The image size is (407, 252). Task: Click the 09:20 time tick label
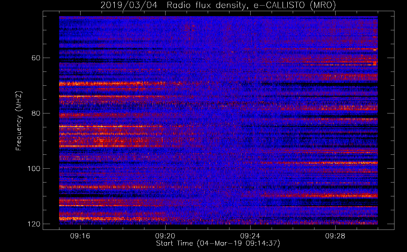pos(165,236)
